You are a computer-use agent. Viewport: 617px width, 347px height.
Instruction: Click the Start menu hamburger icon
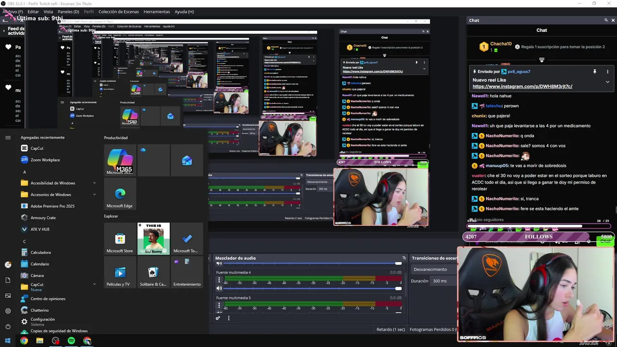tap(8, 137)
